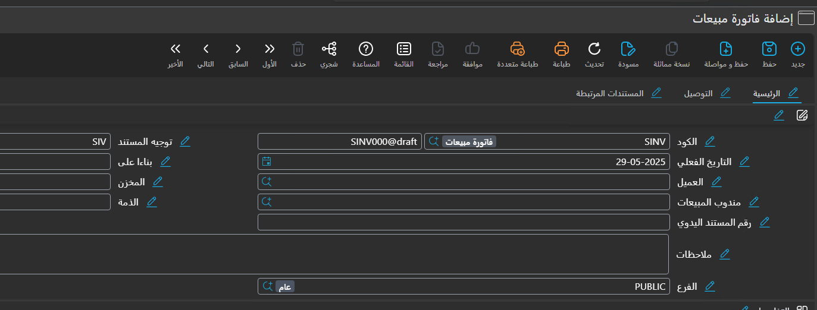The image size is (817, 310).
Task: Open the القائمة (List) view icon
Action: [x=403, y=49]
